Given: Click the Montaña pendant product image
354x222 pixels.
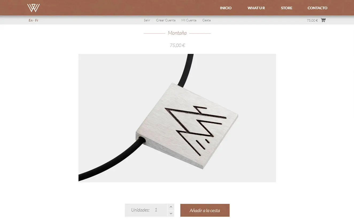Looking at the screenshot, I should (177, 118).
